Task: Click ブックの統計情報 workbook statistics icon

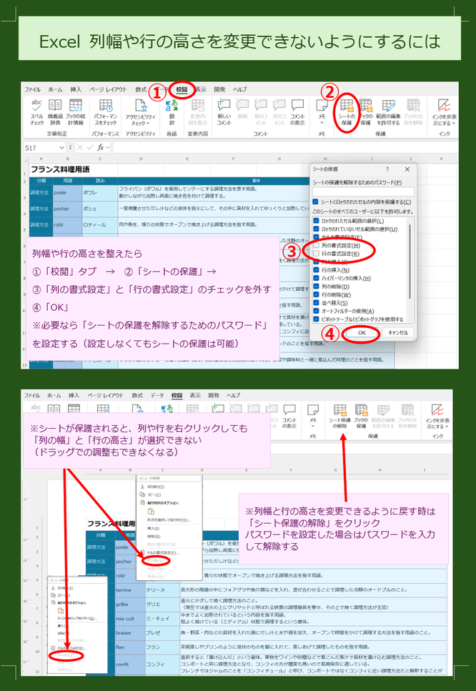Action: [75, 112]
